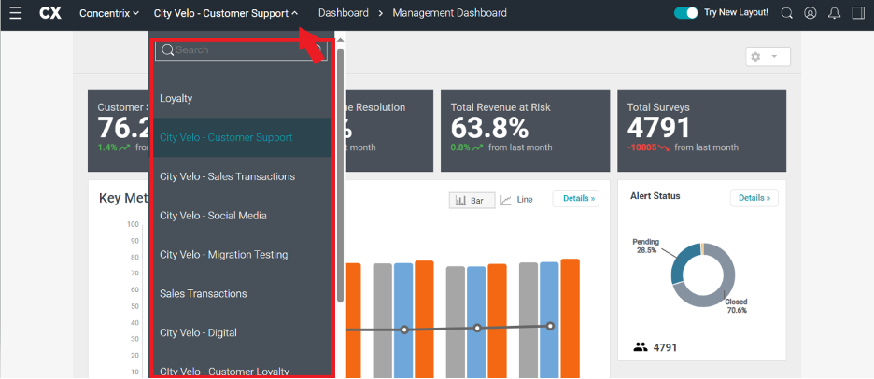874x379 pixels.
Task: Click Total Surveys card
Action: [x=702, y=131]
